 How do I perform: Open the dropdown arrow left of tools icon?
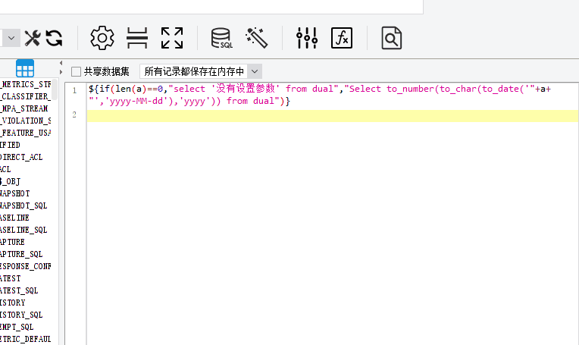pos(11,38)
